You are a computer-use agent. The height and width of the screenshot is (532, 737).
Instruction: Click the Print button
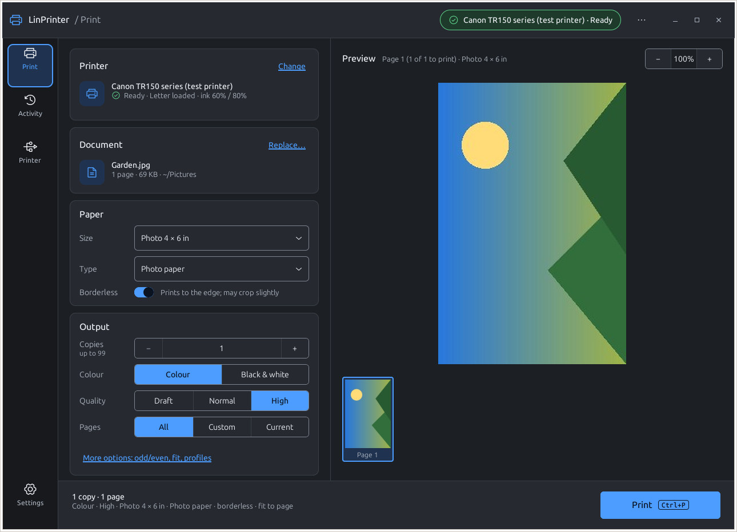click(x=660, y=505)
